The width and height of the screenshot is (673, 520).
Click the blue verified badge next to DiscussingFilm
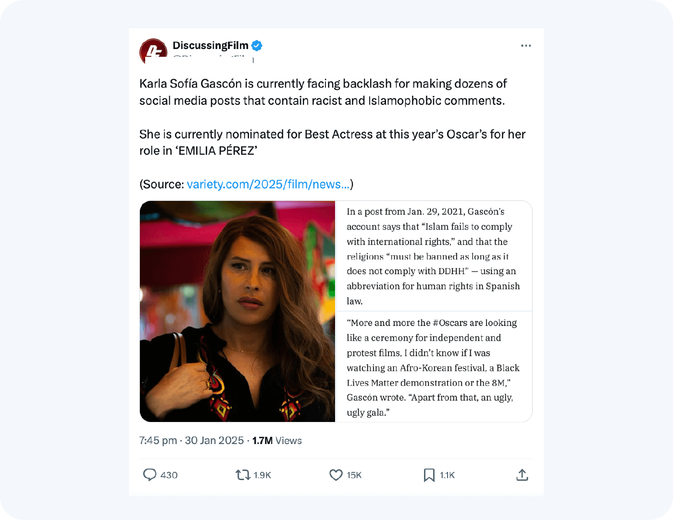(x=257, y=45)
